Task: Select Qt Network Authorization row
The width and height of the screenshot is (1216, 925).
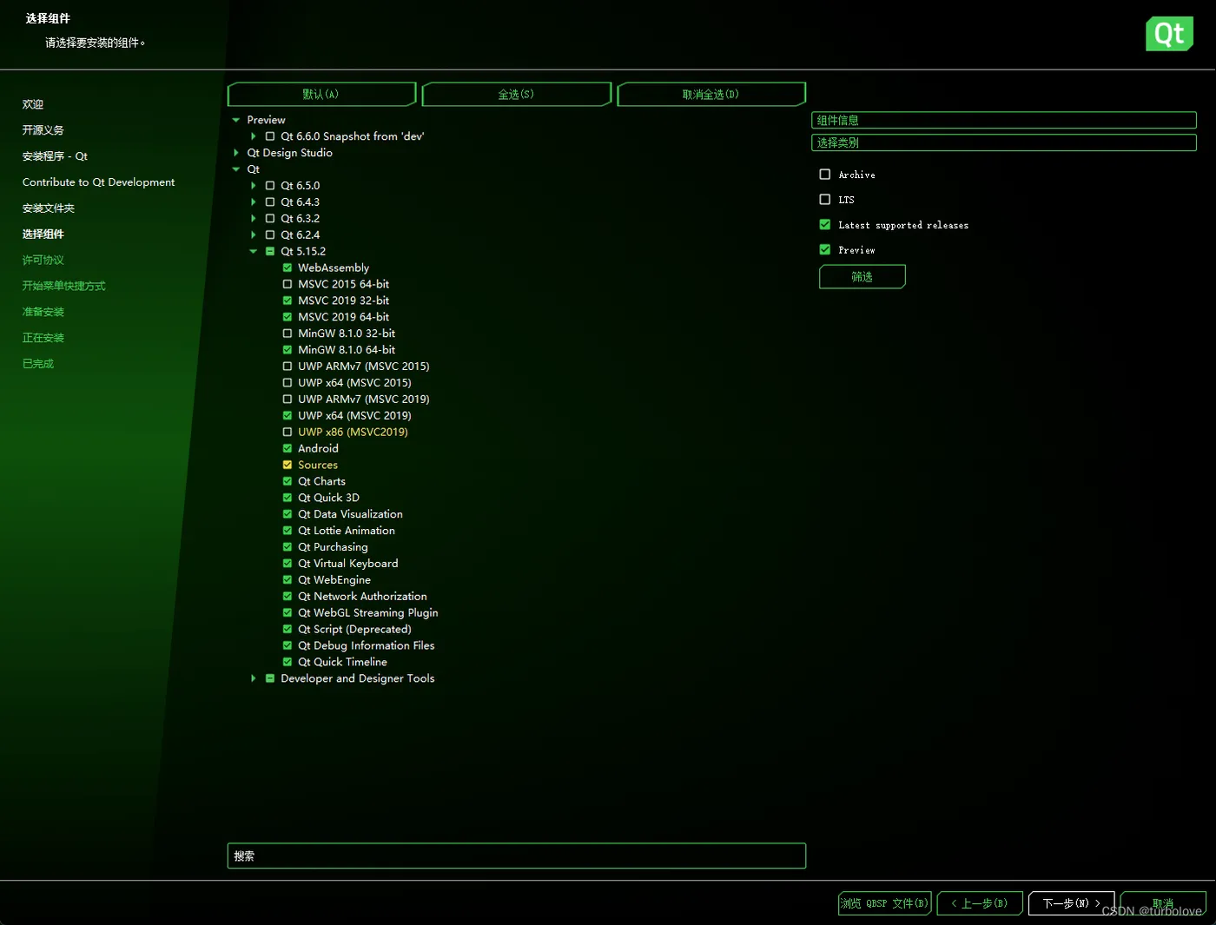Action: (363, 597)
